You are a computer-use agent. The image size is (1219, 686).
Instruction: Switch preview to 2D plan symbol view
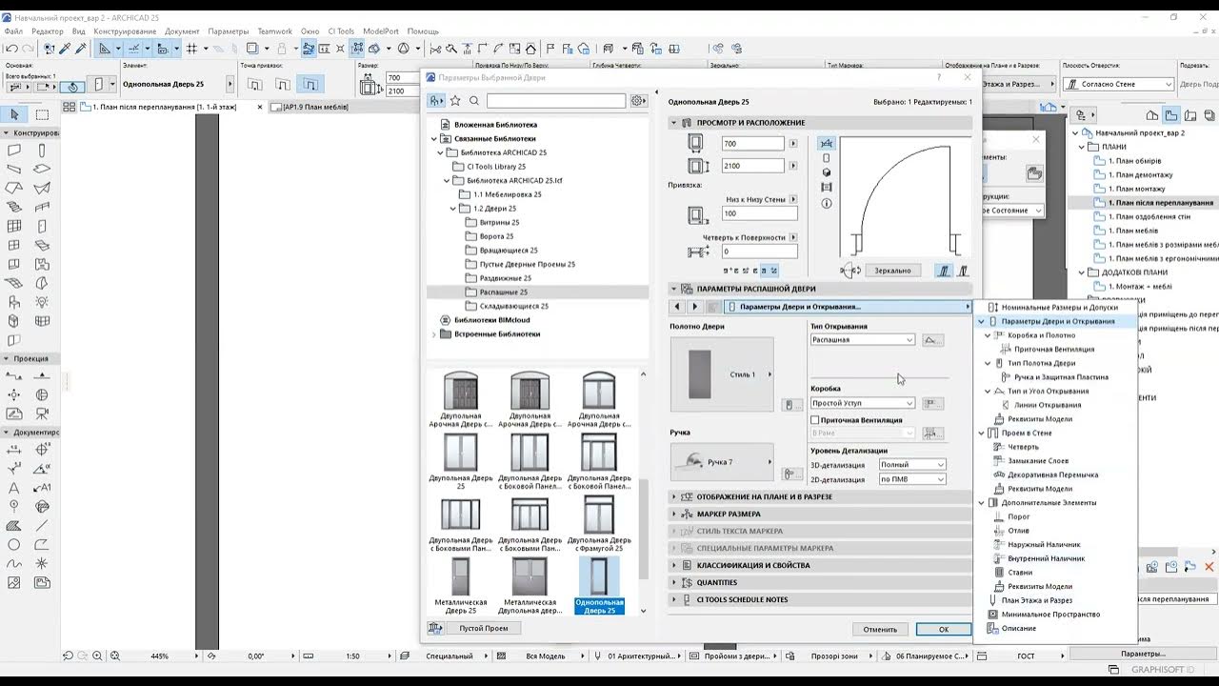[x=826, y=144]
